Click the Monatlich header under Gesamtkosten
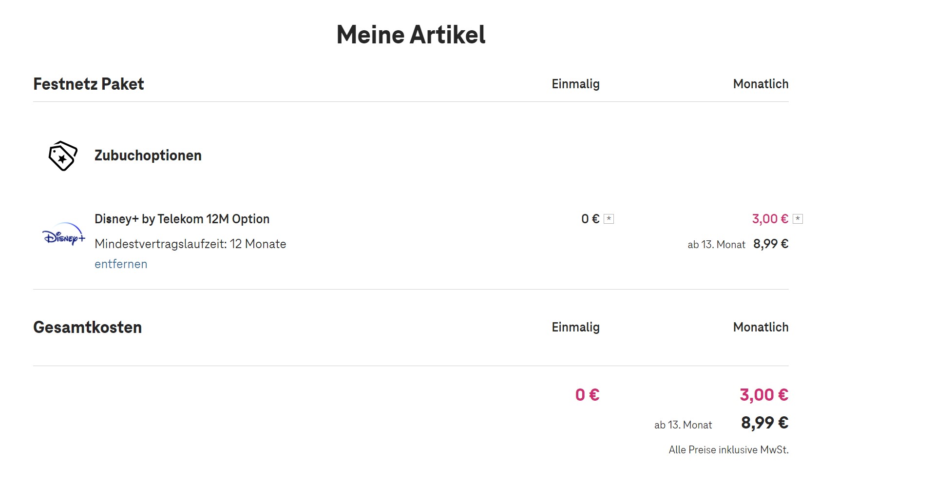The image size is (952, 486). [761, 327]
